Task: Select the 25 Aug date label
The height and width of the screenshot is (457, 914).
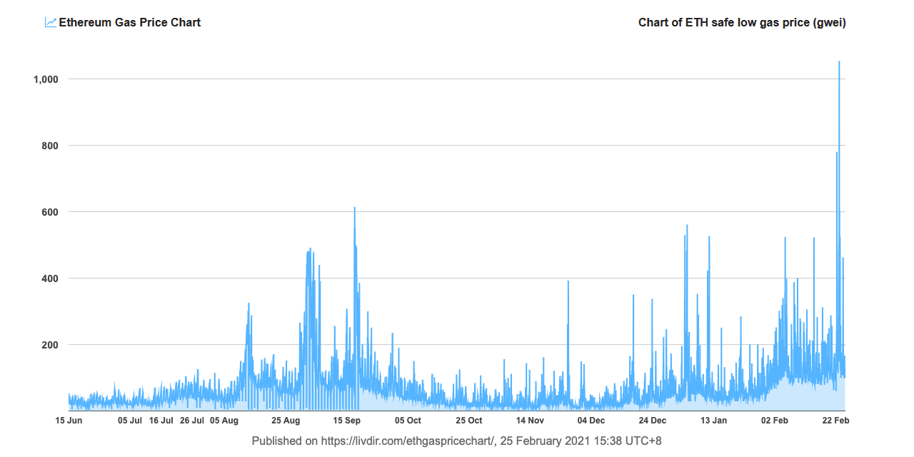Action: 286,421
